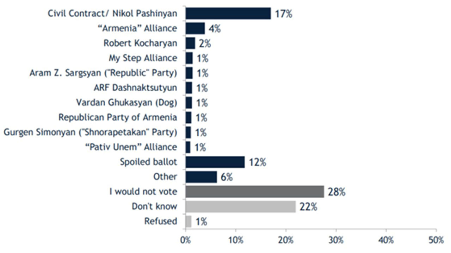This screenshot has width=451, height=253.
Task: Select the 17% value label
Action: (284, 14)
